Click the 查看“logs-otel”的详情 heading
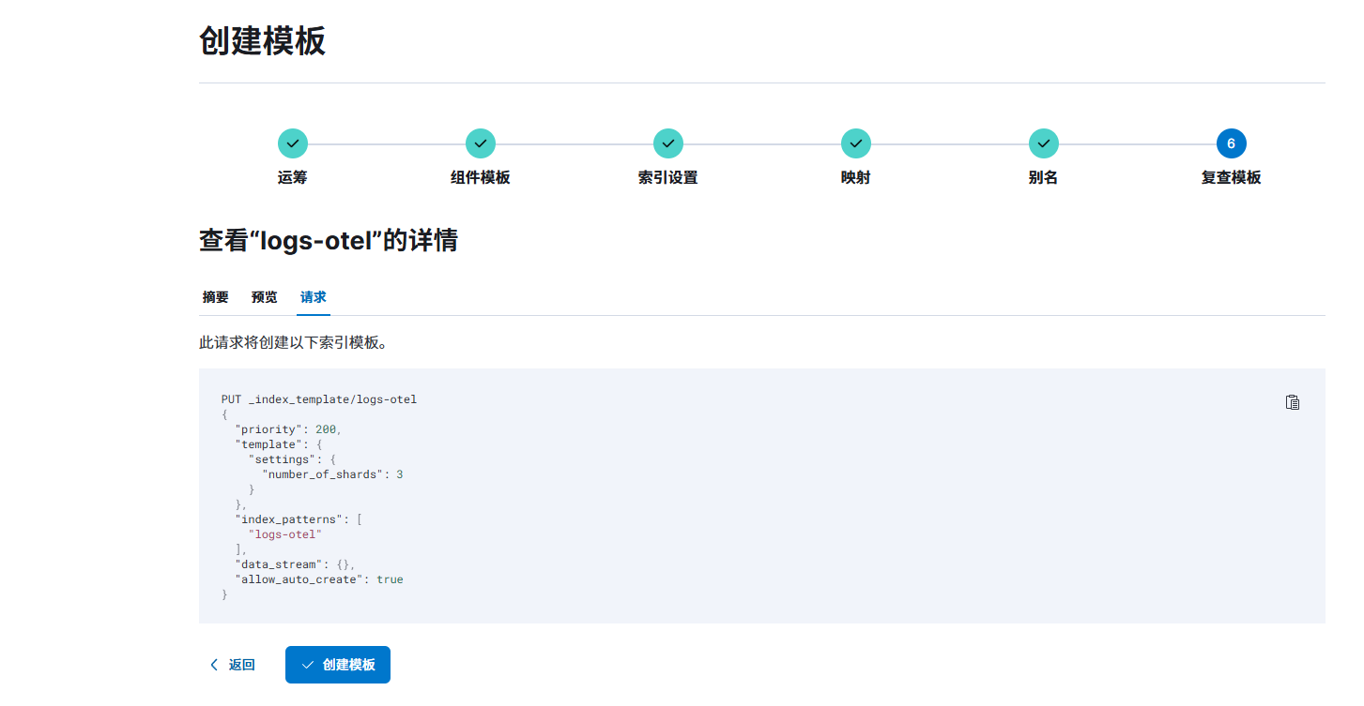Screen dimensions: 1364x706 (329, 241)
